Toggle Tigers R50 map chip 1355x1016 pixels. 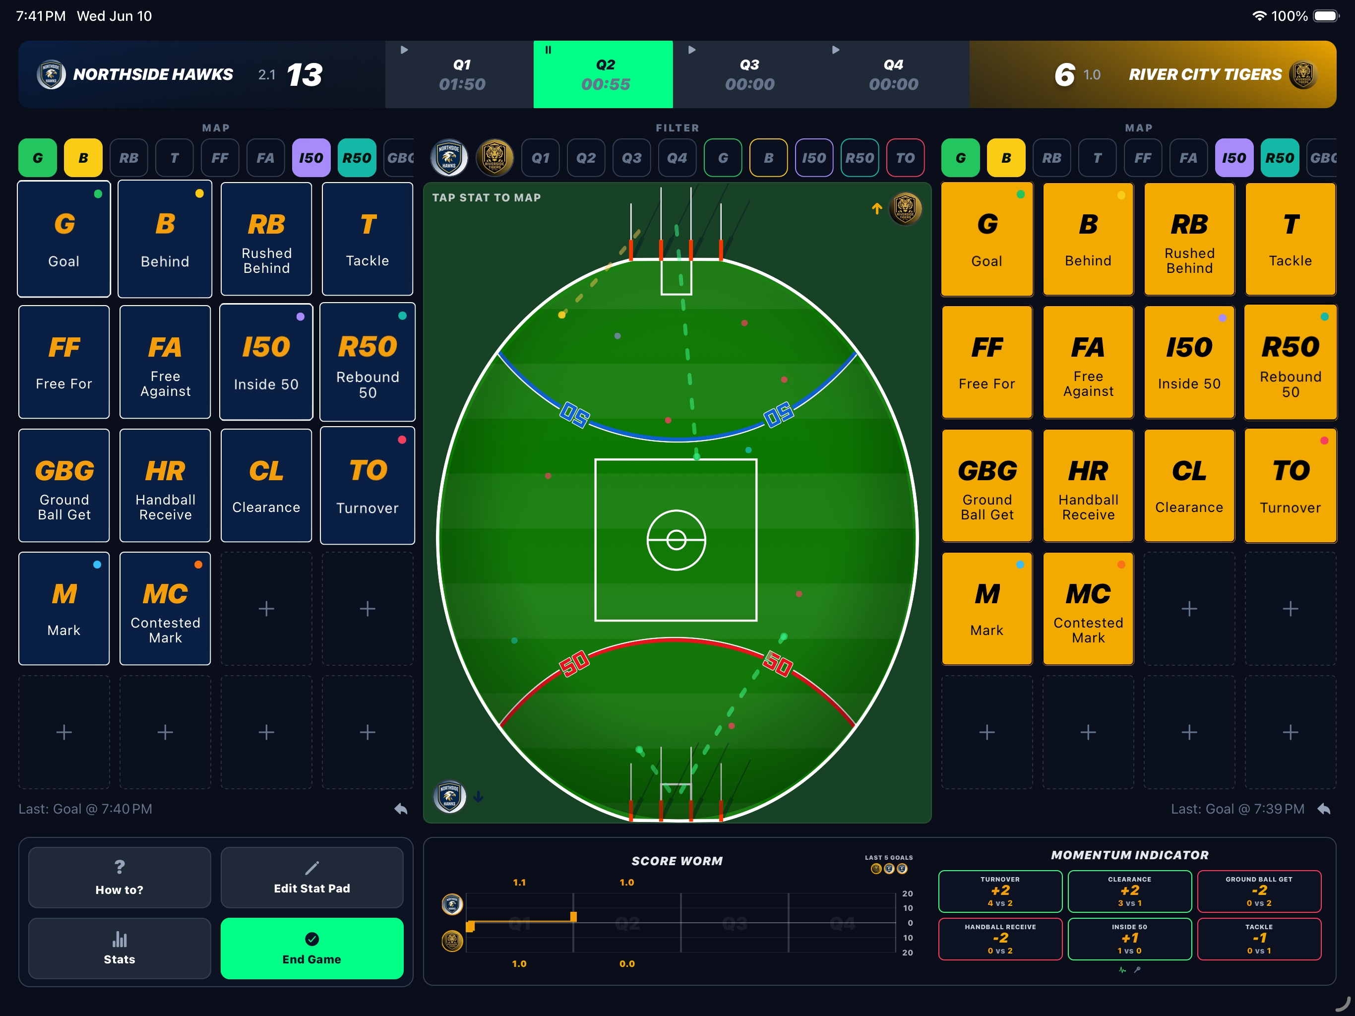(x=1280, y=158)
